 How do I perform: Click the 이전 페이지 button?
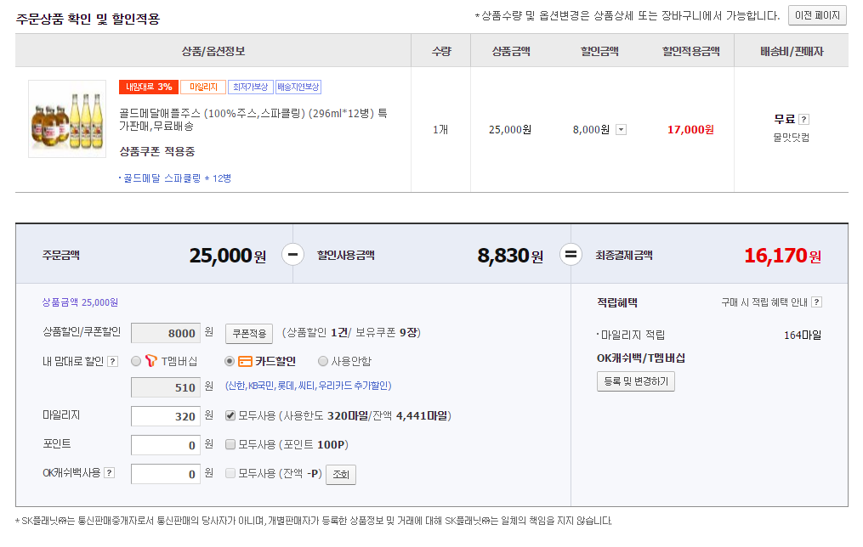[817, 15]
